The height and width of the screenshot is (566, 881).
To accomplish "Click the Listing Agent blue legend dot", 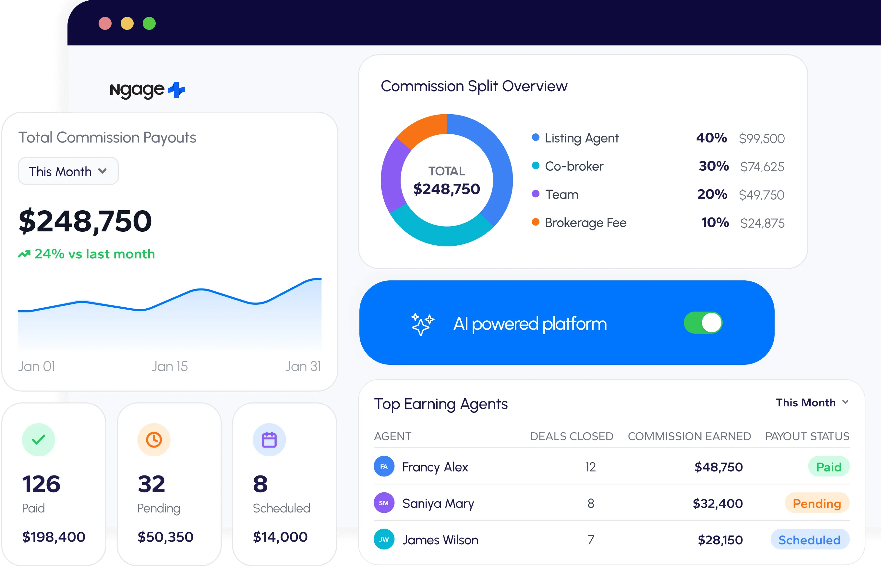I will 536,137.
